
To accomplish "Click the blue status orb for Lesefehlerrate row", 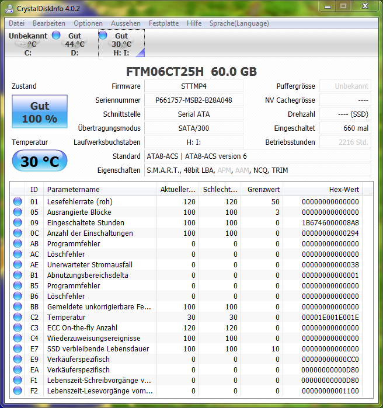I will [18, 201].
